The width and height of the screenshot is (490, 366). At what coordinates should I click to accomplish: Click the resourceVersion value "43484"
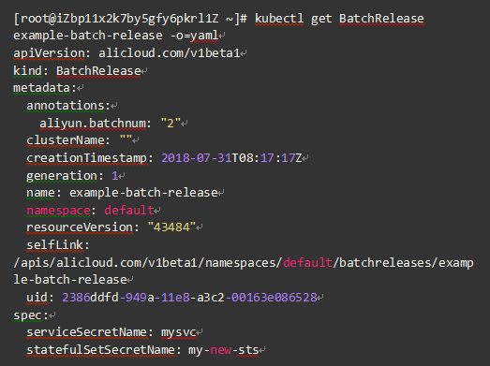171,227
